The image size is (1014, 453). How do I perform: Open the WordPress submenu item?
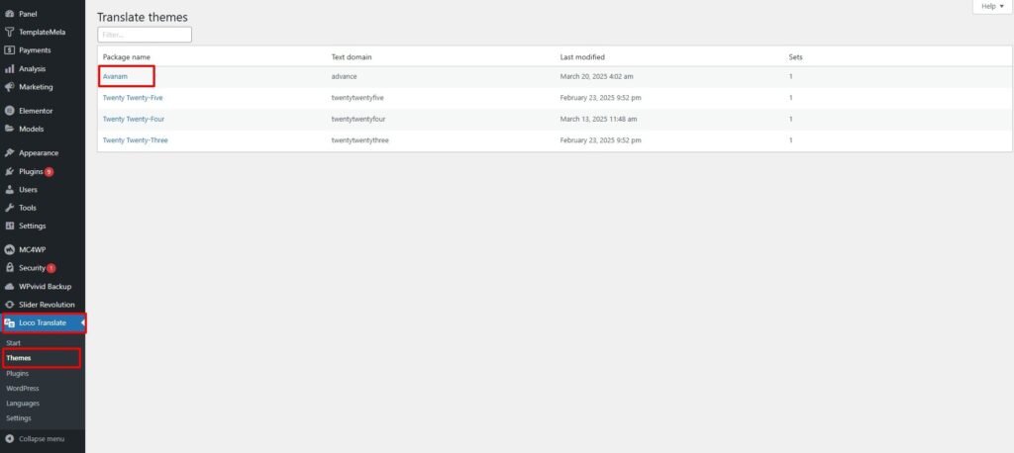tap(23, 389)
